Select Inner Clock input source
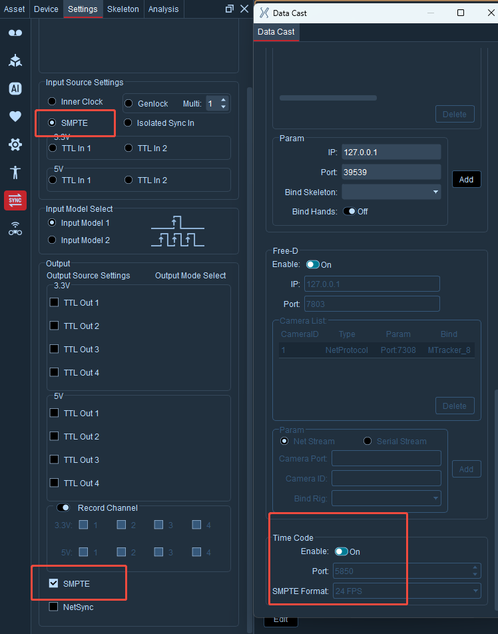Viewport: 498px width, 634px height. tap(52, 101)
